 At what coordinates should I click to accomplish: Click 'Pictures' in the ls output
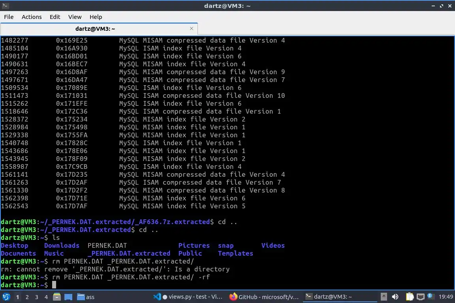(x=194, y=245)
